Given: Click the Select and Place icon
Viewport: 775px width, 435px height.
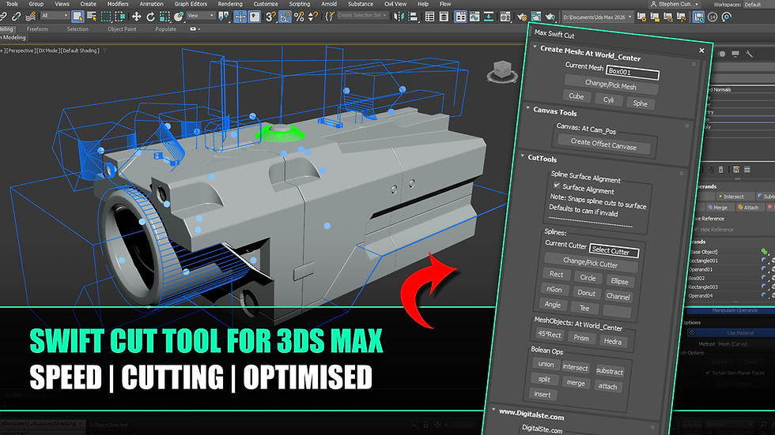Looking at the screenshot, I should tap(179, 17).
